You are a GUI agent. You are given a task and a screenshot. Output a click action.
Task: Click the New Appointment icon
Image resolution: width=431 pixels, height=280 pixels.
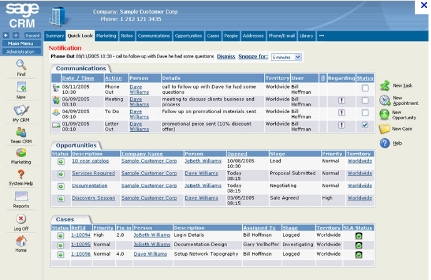tap(385, 100)
